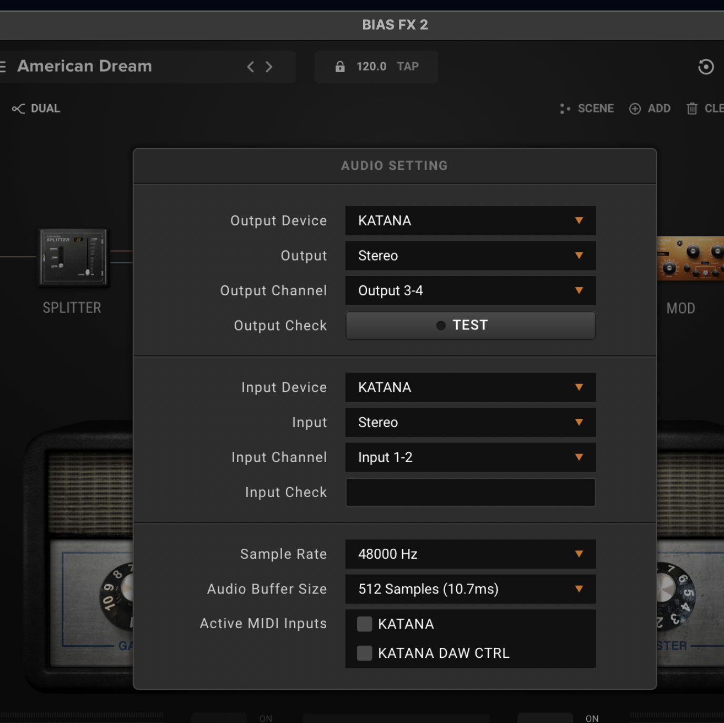Click the restore/history icon at top right
The width and height of the screenshot is (724, 723).
coord(706,67)
